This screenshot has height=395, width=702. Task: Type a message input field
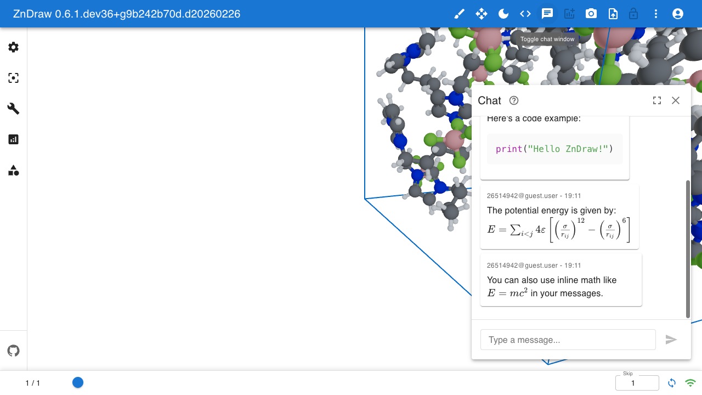568,340
